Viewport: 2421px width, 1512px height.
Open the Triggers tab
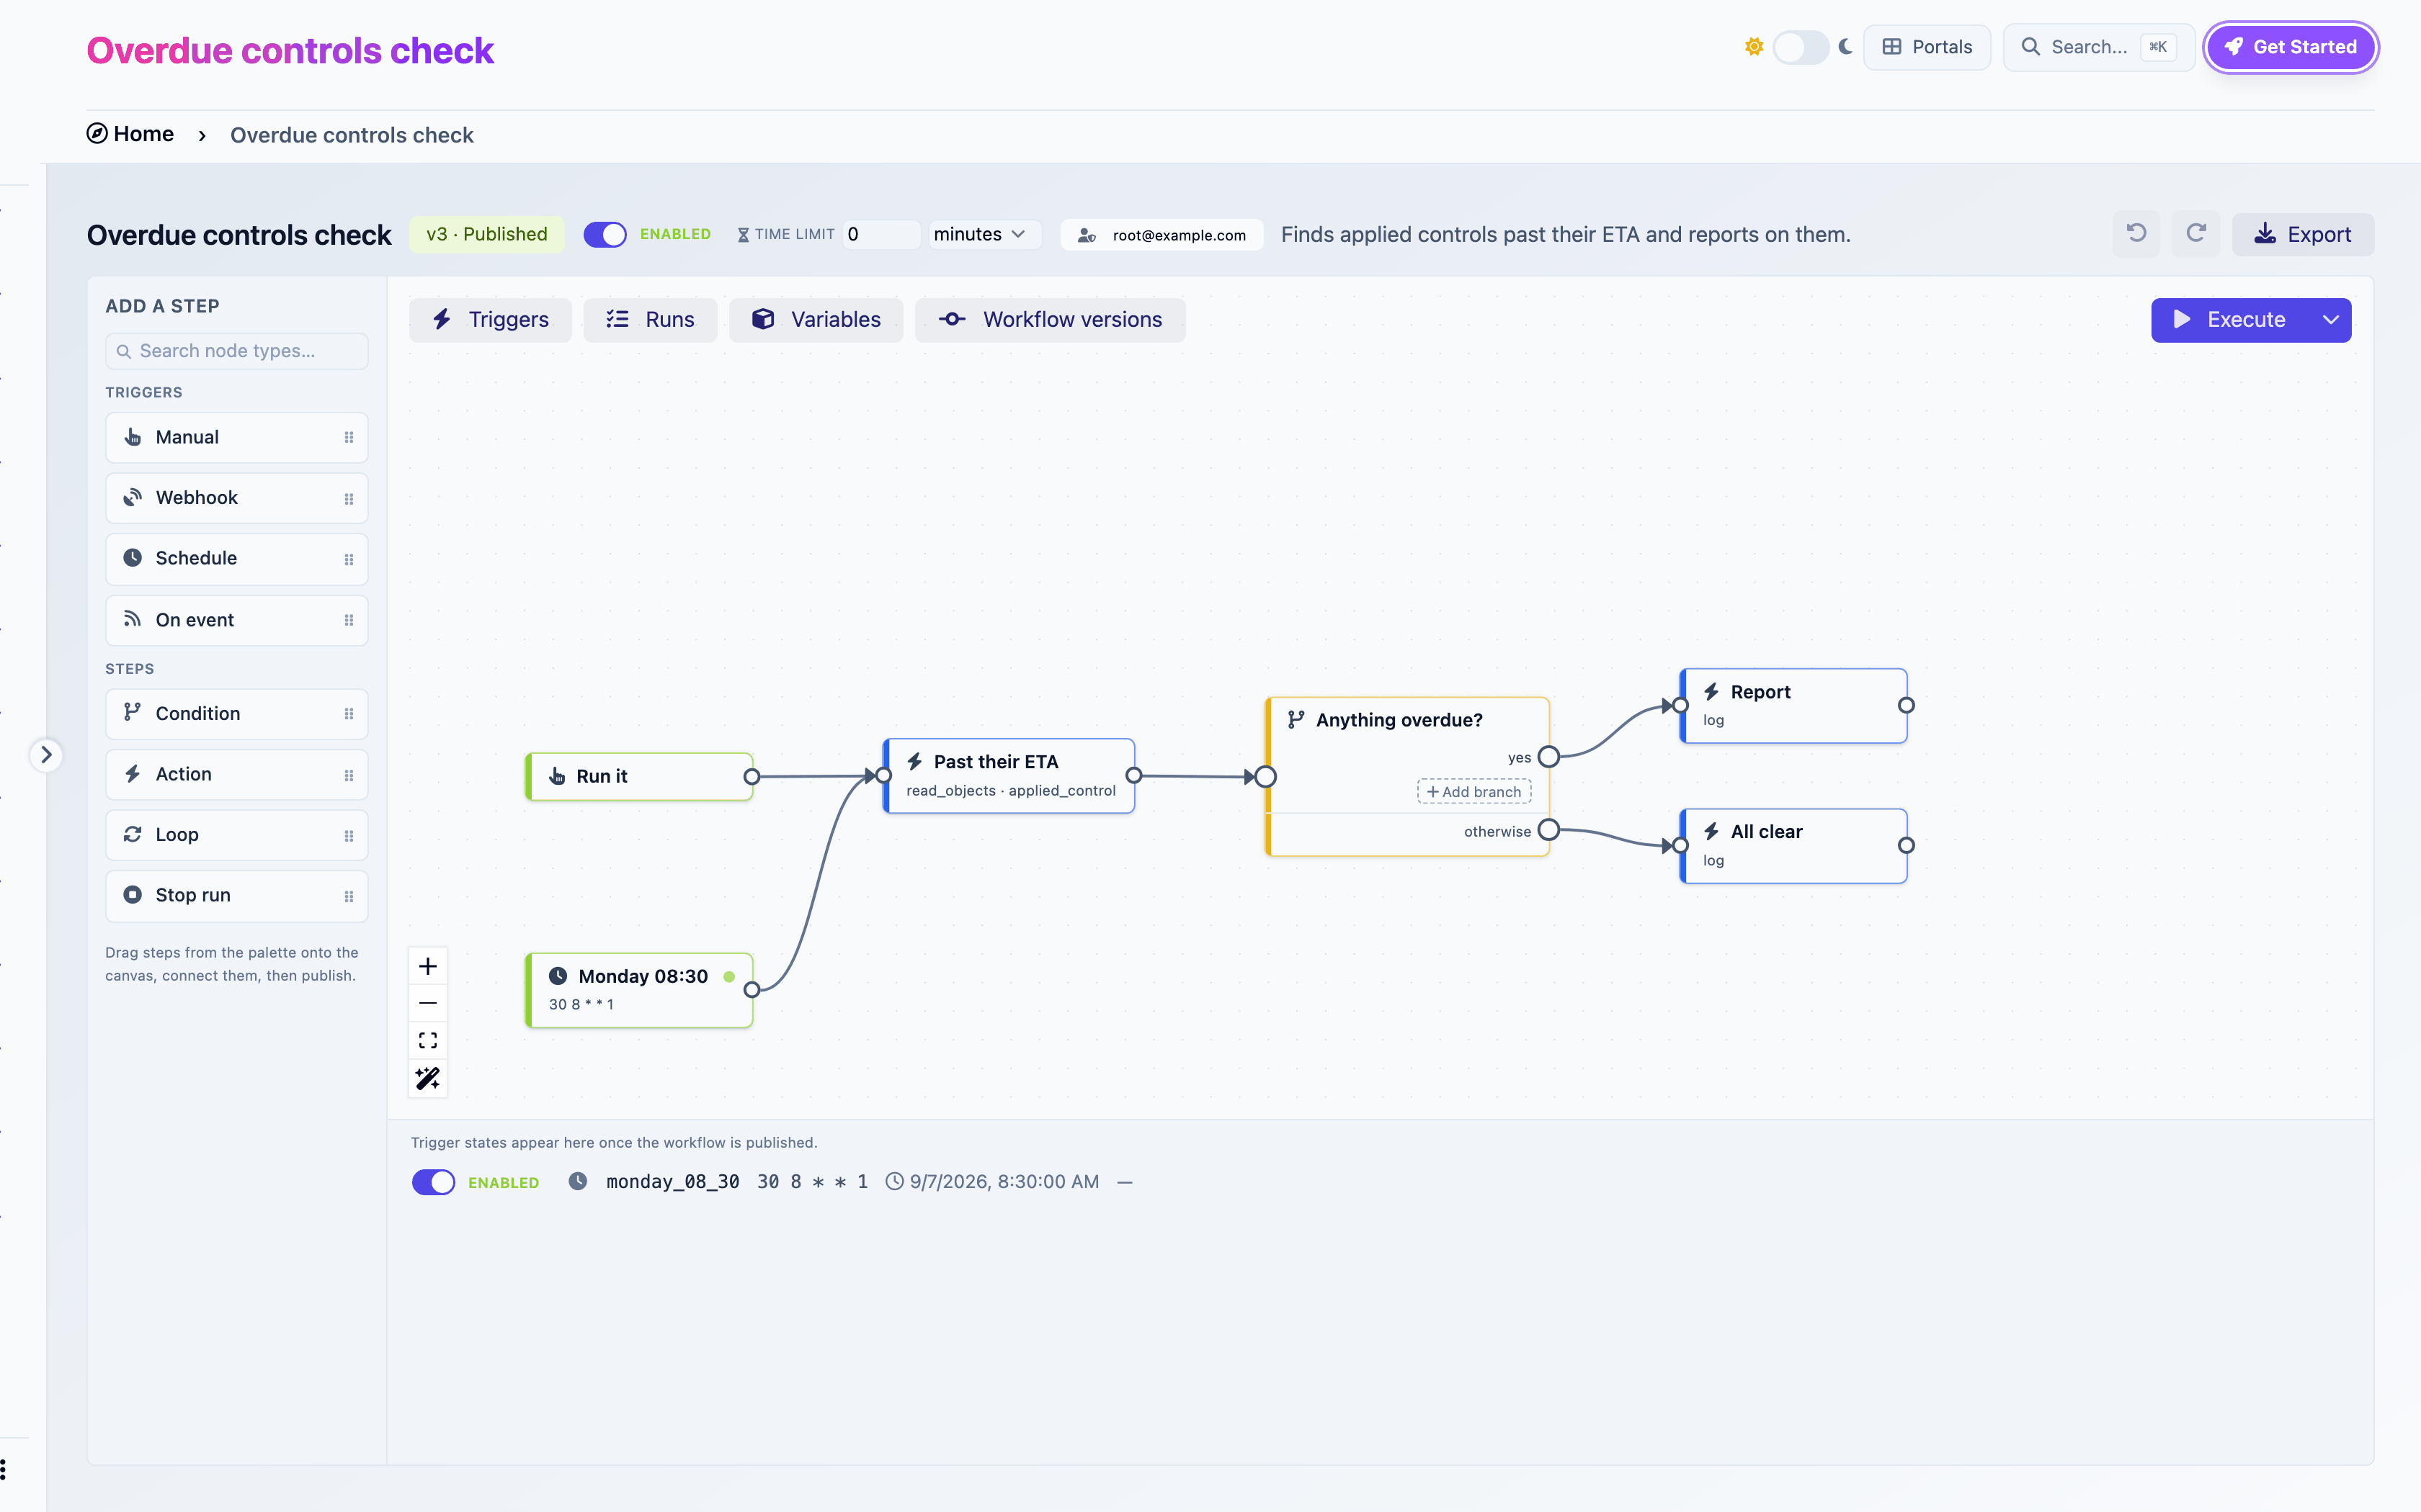click(x=490, y=320)
